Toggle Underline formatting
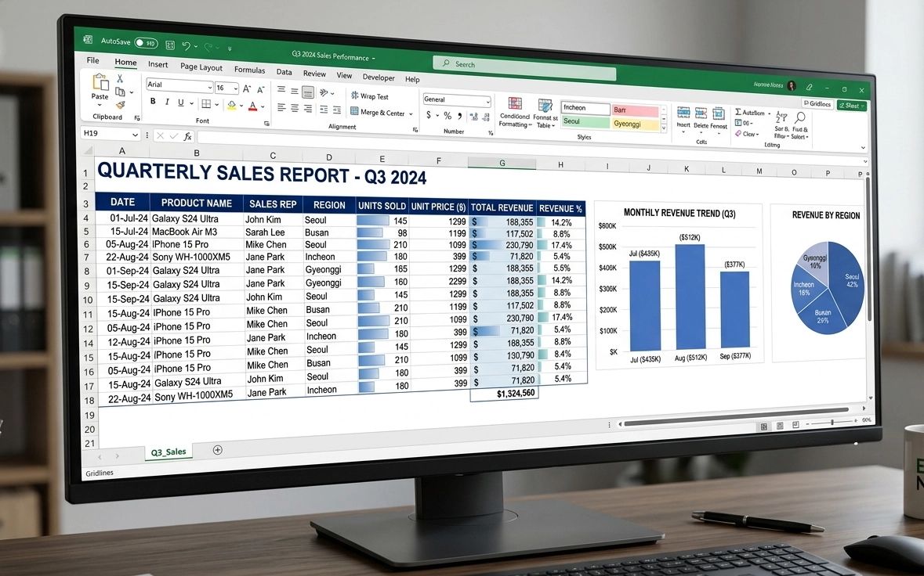 (181, 103)
